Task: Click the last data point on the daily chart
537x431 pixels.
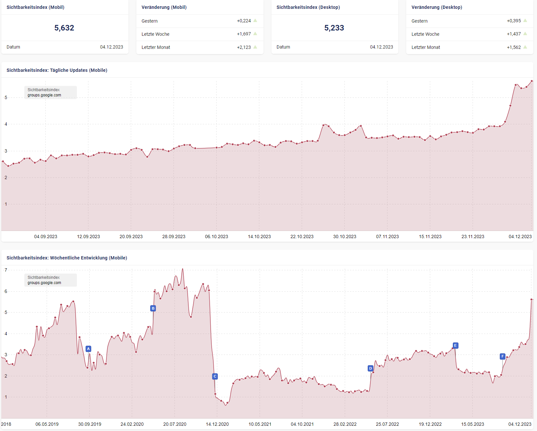Action: [532, 81]
